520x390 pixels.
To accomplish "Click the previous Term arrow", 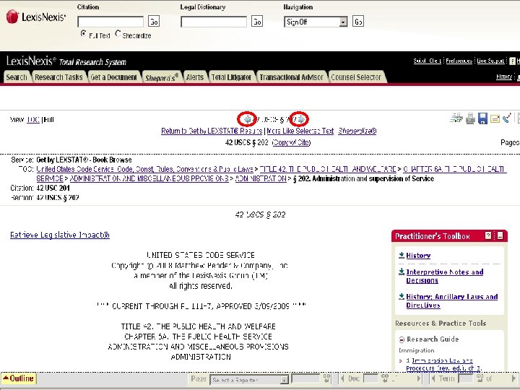I will click(x=433, y=378).
